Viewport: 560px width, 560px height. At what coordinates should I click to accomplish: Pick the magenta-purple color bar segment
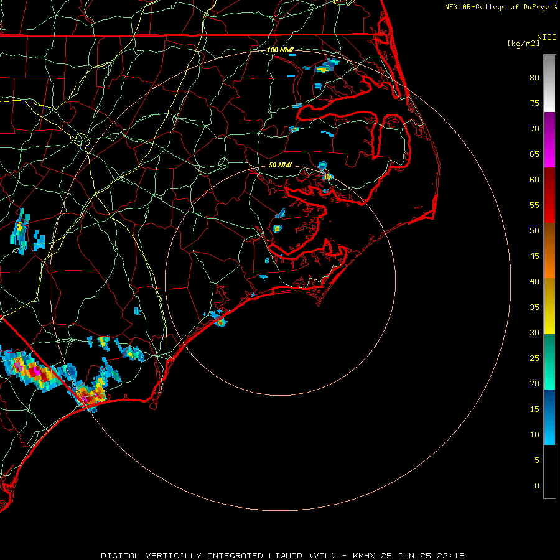[549, 139]
